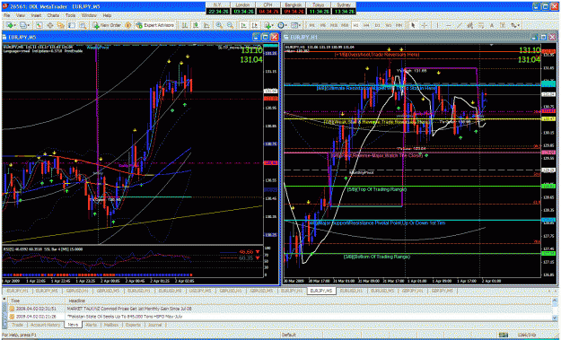Select the bar chart style icon
This screenshot has height=340, width=561.
tap(184, 25)
